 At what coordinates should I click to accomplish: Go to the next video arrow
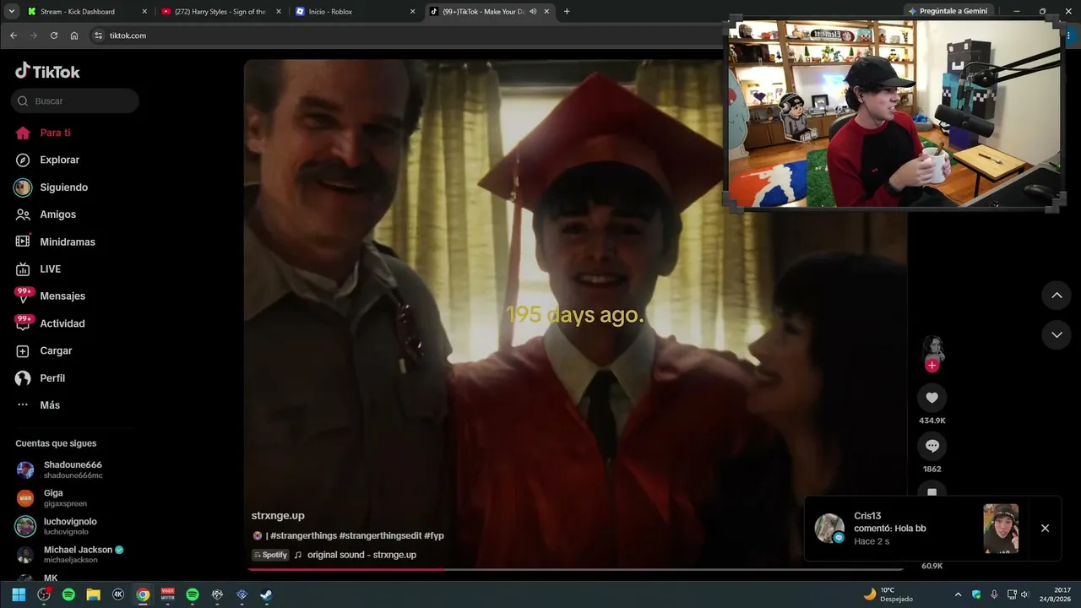pyautogui.click(x=1057, y=334)
